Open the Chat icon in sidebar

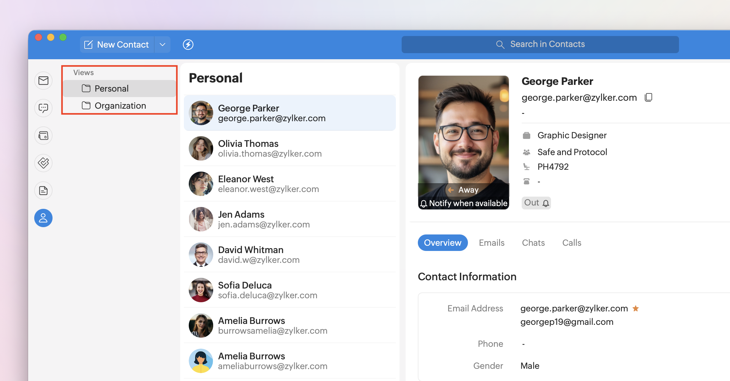tap(43, 108)
